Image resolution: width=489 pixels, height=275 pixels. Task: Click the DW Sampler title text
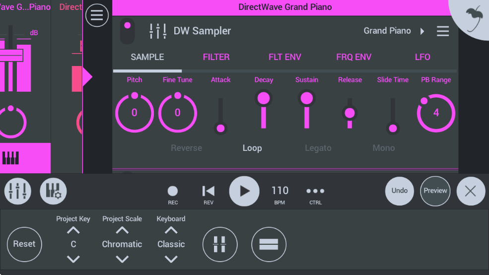(x=202, y=31)
